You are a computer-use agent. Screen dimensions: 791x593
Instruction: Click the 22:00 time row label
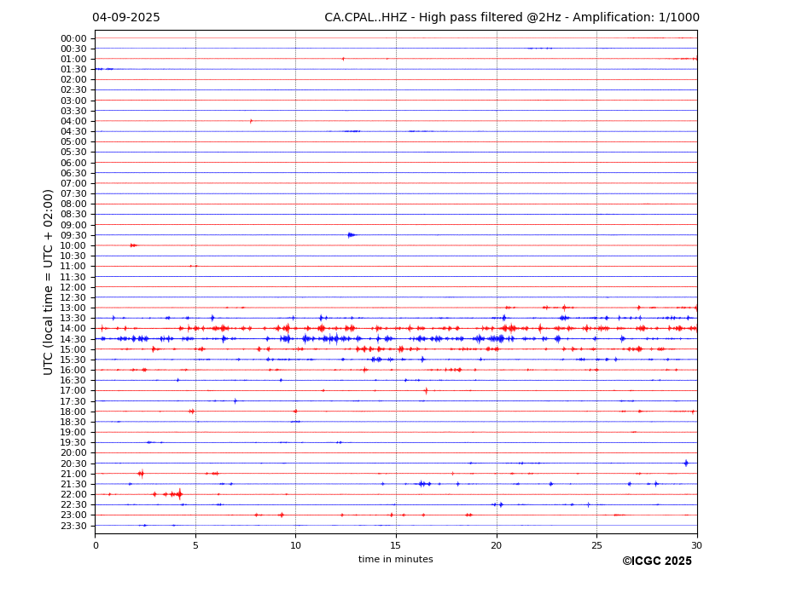[73, 495]
